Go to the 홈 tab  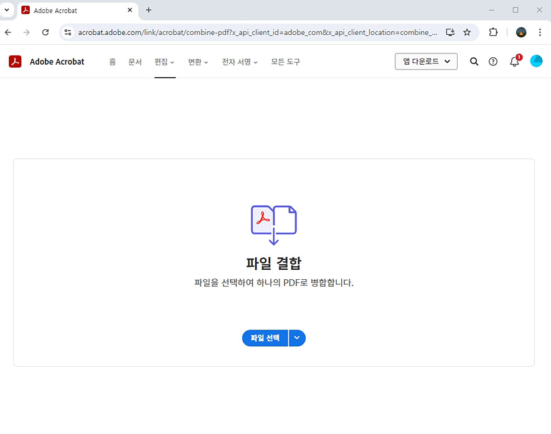(x=112, y=62)
